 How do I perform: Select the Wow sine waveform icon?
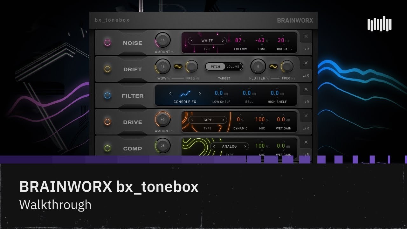coord(178,66)
